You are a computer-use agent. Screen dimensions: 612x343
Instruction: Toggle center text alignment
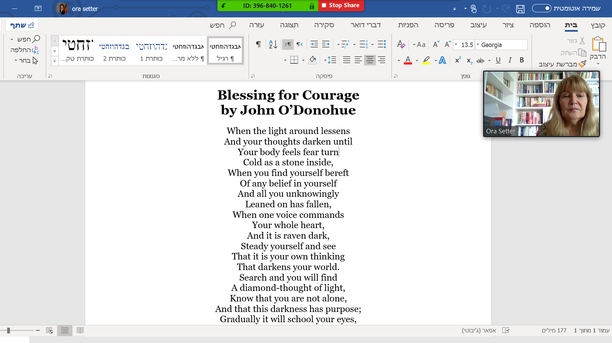click(x=370, y=60)
